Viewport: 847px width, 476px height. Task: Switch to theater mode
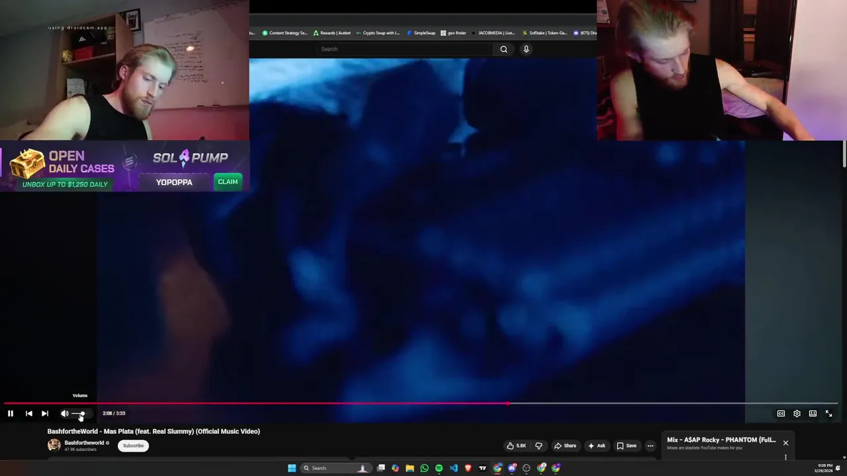(813, 413)
